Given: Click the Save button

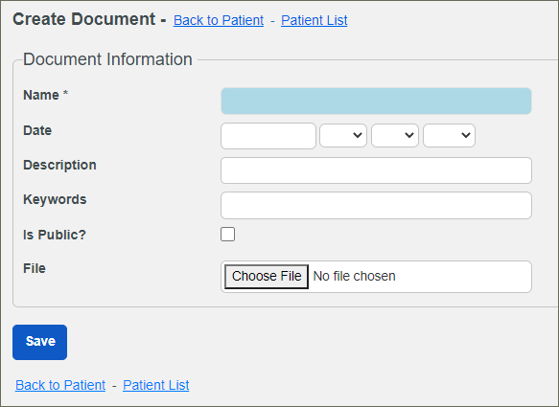Looking at the screenshot, I should (40, 342).
